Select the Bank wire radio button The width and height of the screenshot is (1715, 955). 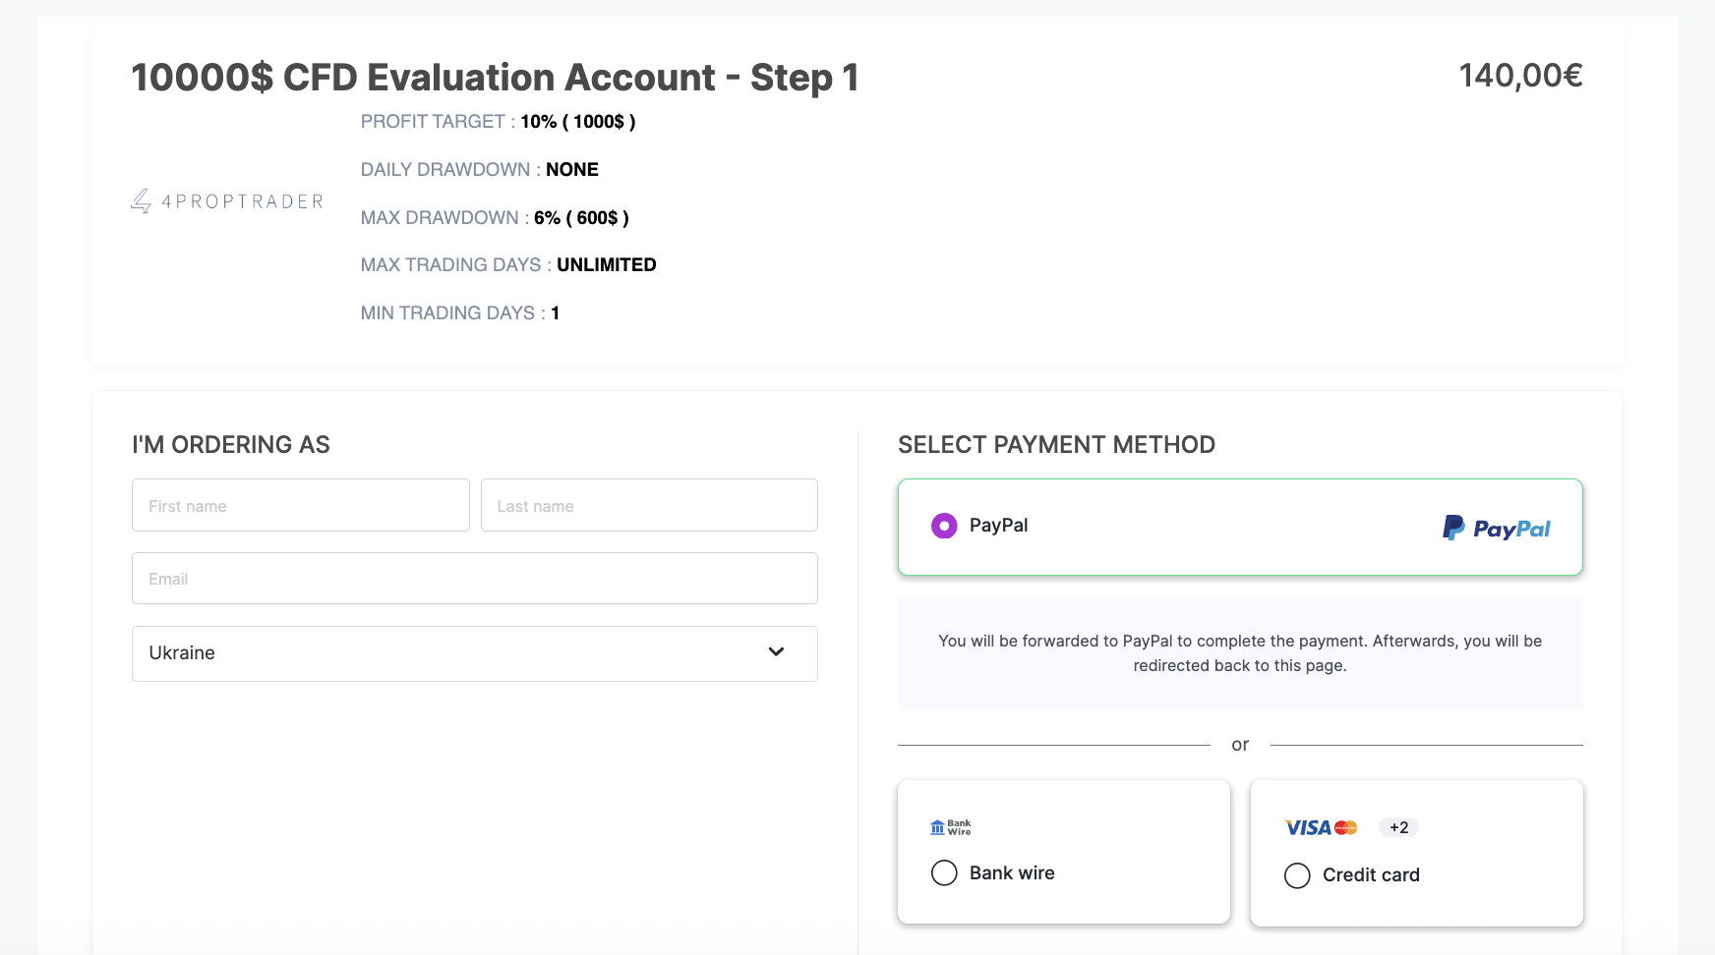944,872
